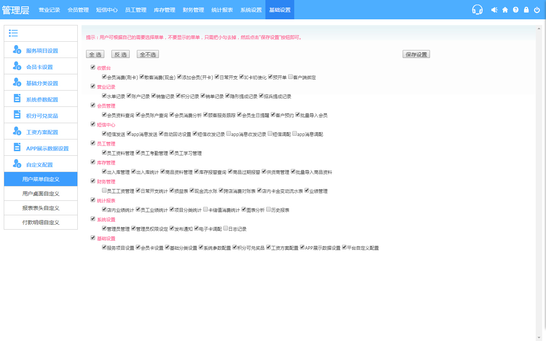Go to home via house icon

point(505,10)
